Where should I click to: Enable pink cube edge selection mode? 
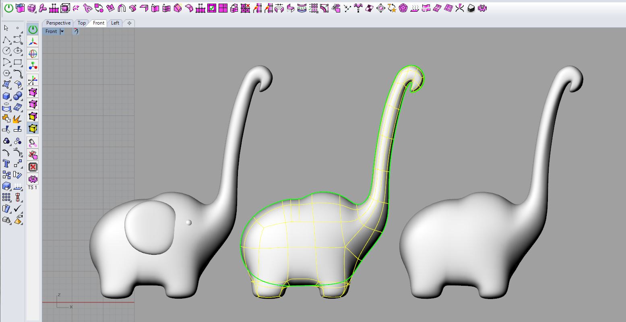[33, 104]
